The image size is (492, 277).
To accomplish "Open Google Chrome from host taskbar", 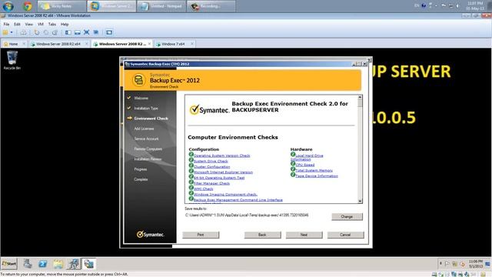I will point(28,6).
